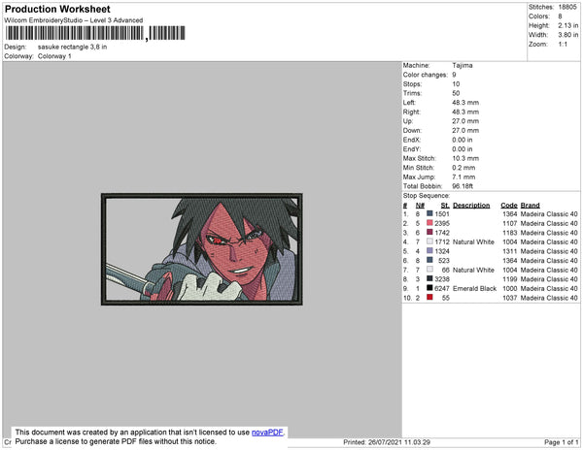Select the Production Worksheet title

57,10
